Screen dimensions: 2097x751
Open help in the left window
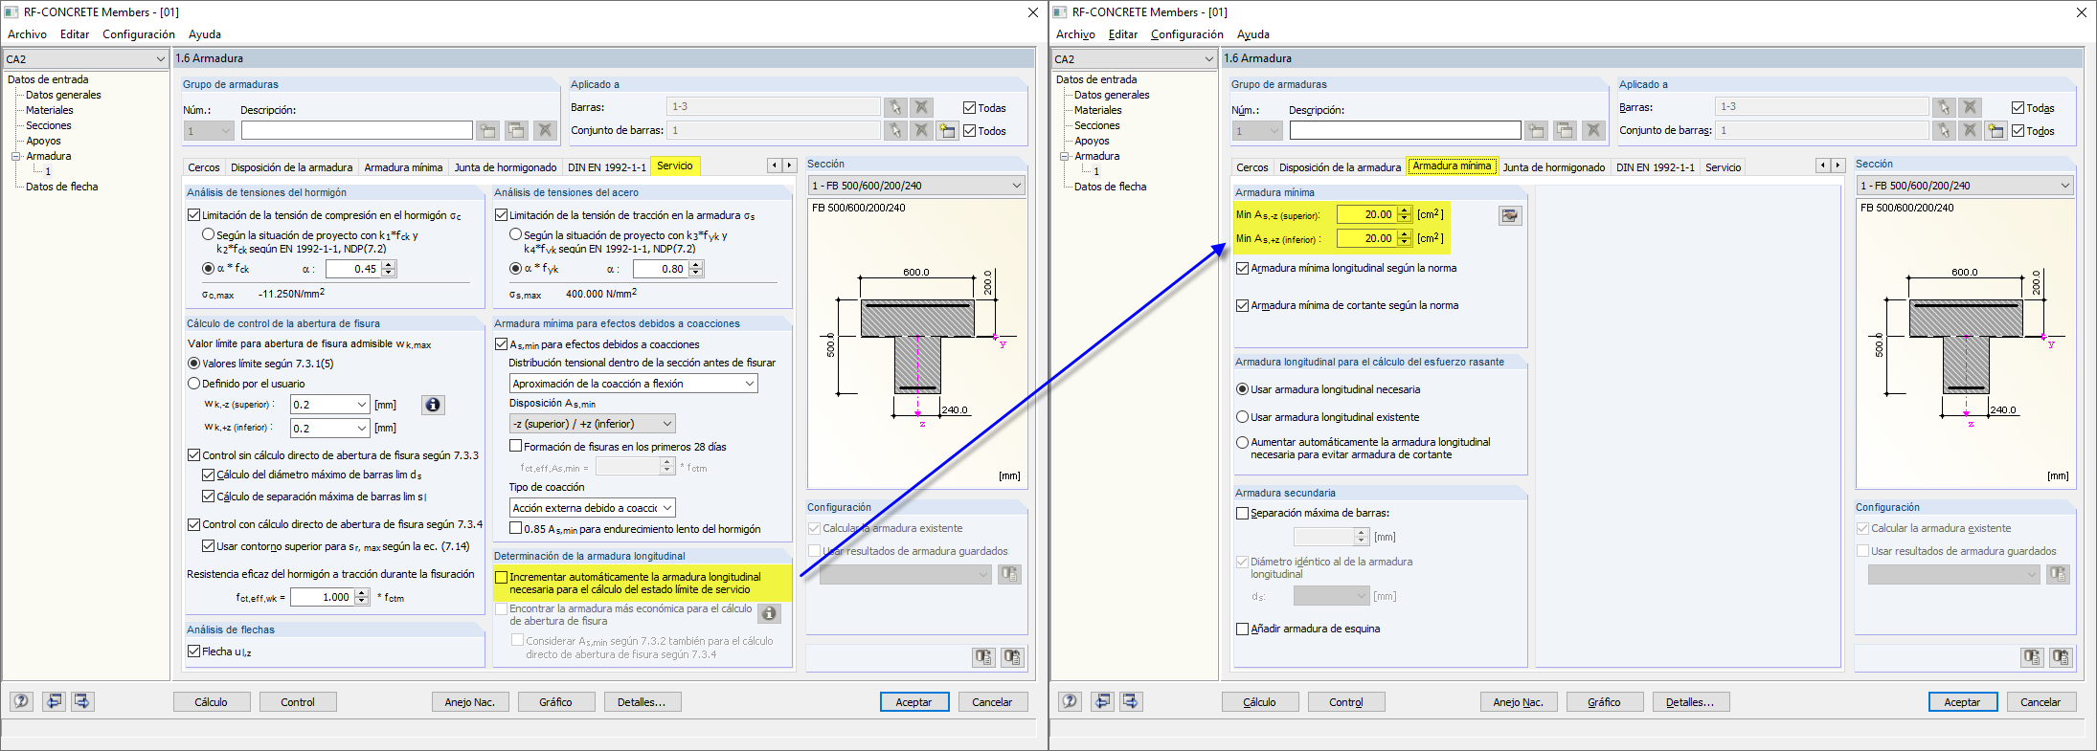click(21, 701)
